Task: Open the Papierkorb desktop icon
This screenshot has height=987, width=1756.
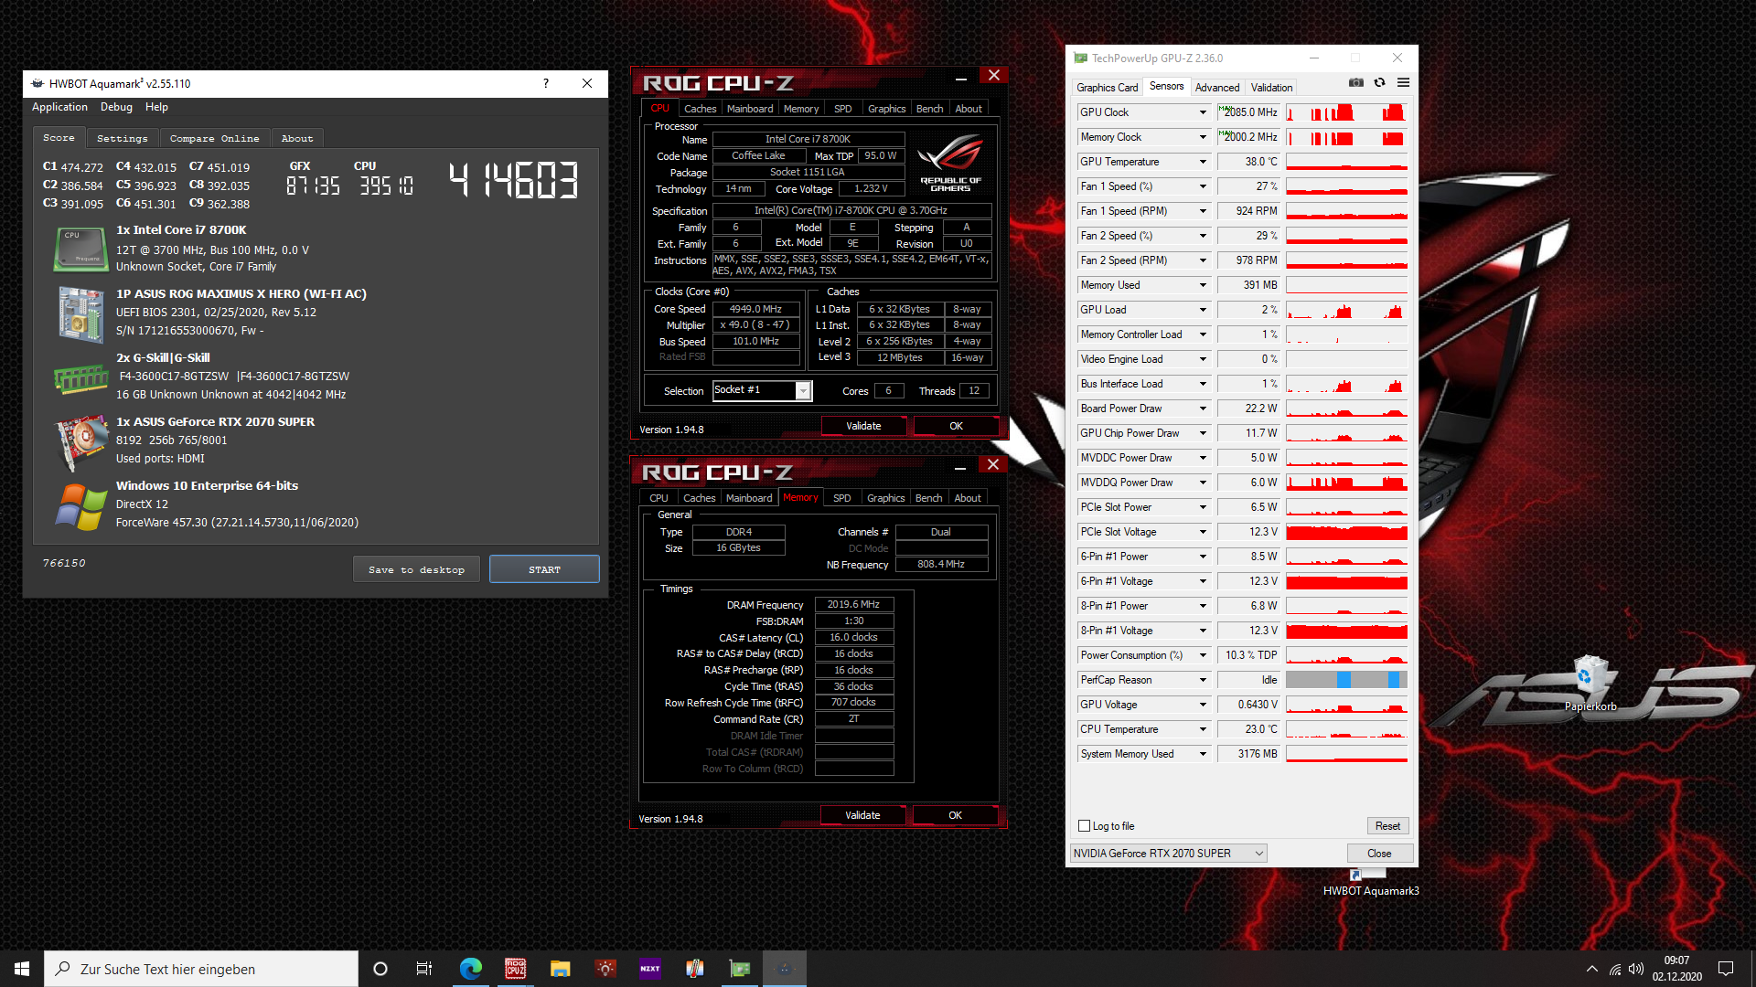Action: pyautogui.click(x=1590, y=684)
